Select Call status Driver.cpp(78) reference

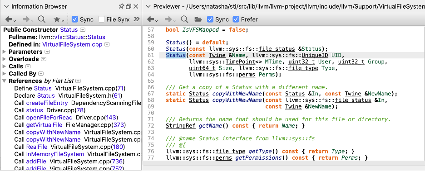click(x=50, y=110)
